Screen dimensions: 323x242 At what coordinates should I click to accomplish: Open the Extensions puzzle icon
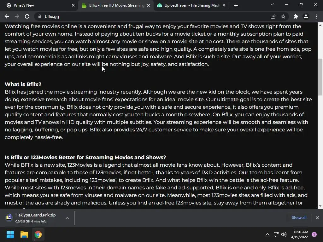click(x=296, y=16)
